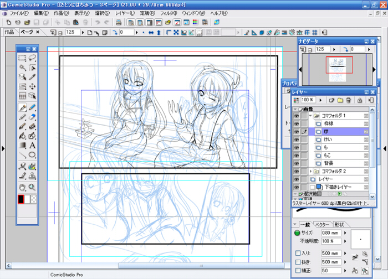Enable the 補正 checkbox
The width and height of the screenshot is (388, 279).
pos(298,271)
